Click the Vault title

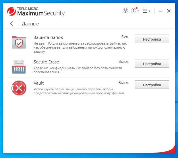tap(38, 83)
